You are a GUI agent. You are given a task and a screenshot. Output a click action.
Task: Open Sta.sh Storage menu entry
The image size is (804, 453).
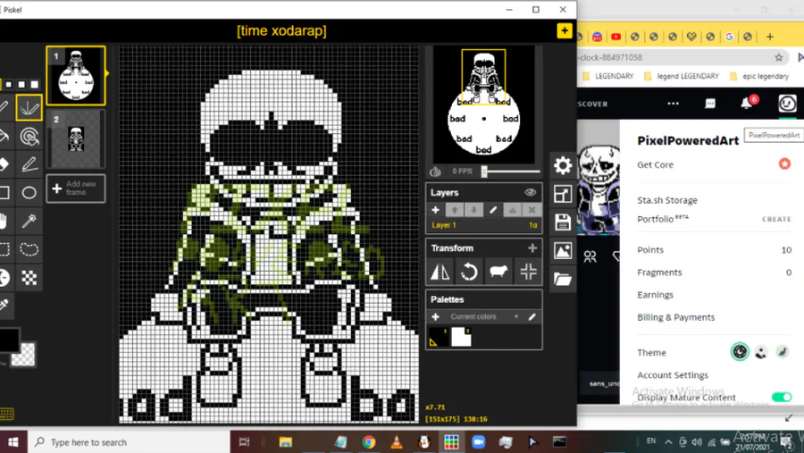click(x=667, y=200)
